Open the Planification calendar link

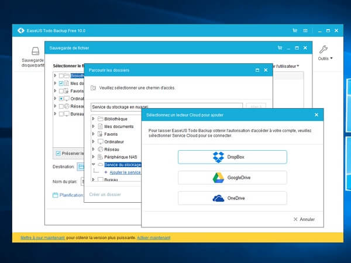pyautogui.click(x=71, y=195)
